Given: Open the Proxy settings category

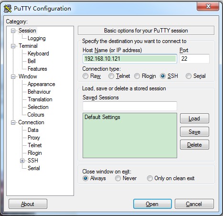Looking at the screenshot, I should (x=34, y=138).
